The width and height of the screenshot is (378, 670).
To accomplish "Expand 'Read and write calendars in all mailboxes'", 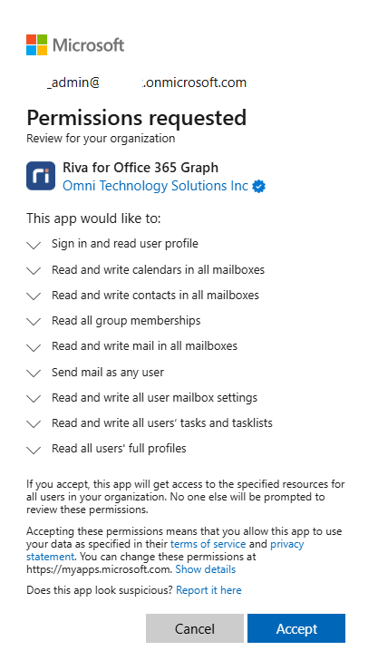I will (x=34, y=271).
